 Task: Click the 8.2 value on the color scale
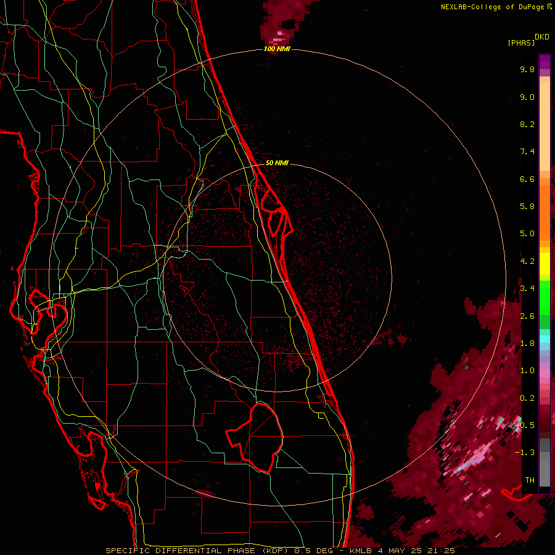tap(527, 124)
